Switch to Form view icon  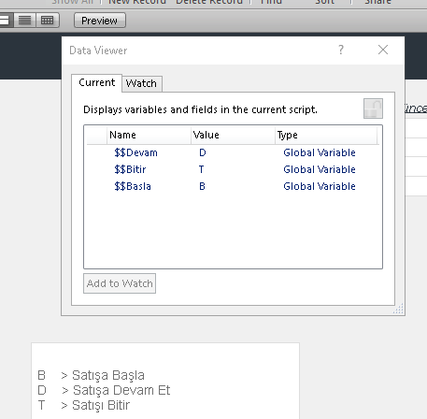point(6,21)
